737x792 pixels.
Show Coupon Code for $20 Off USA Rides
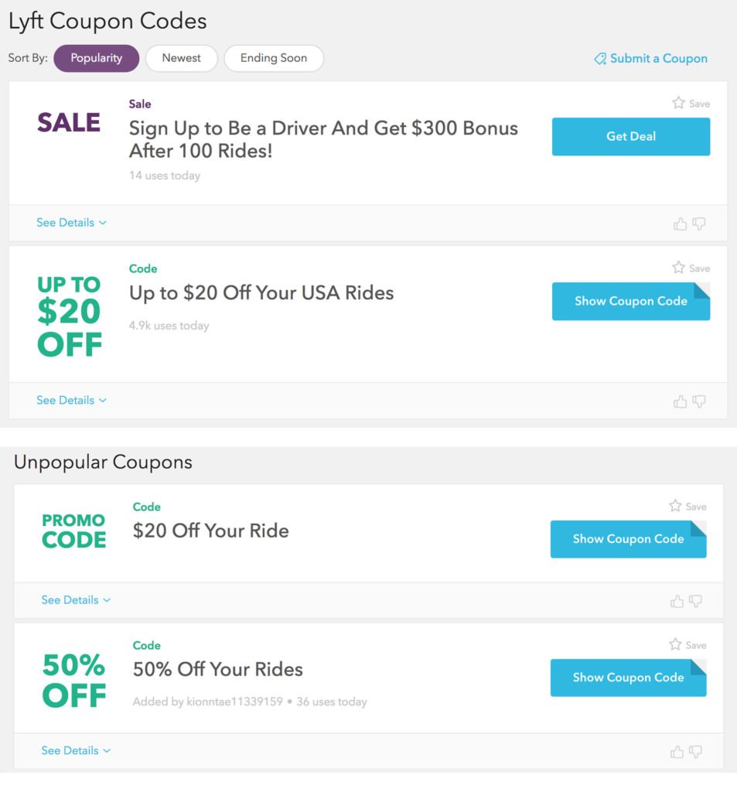(630, 302)
